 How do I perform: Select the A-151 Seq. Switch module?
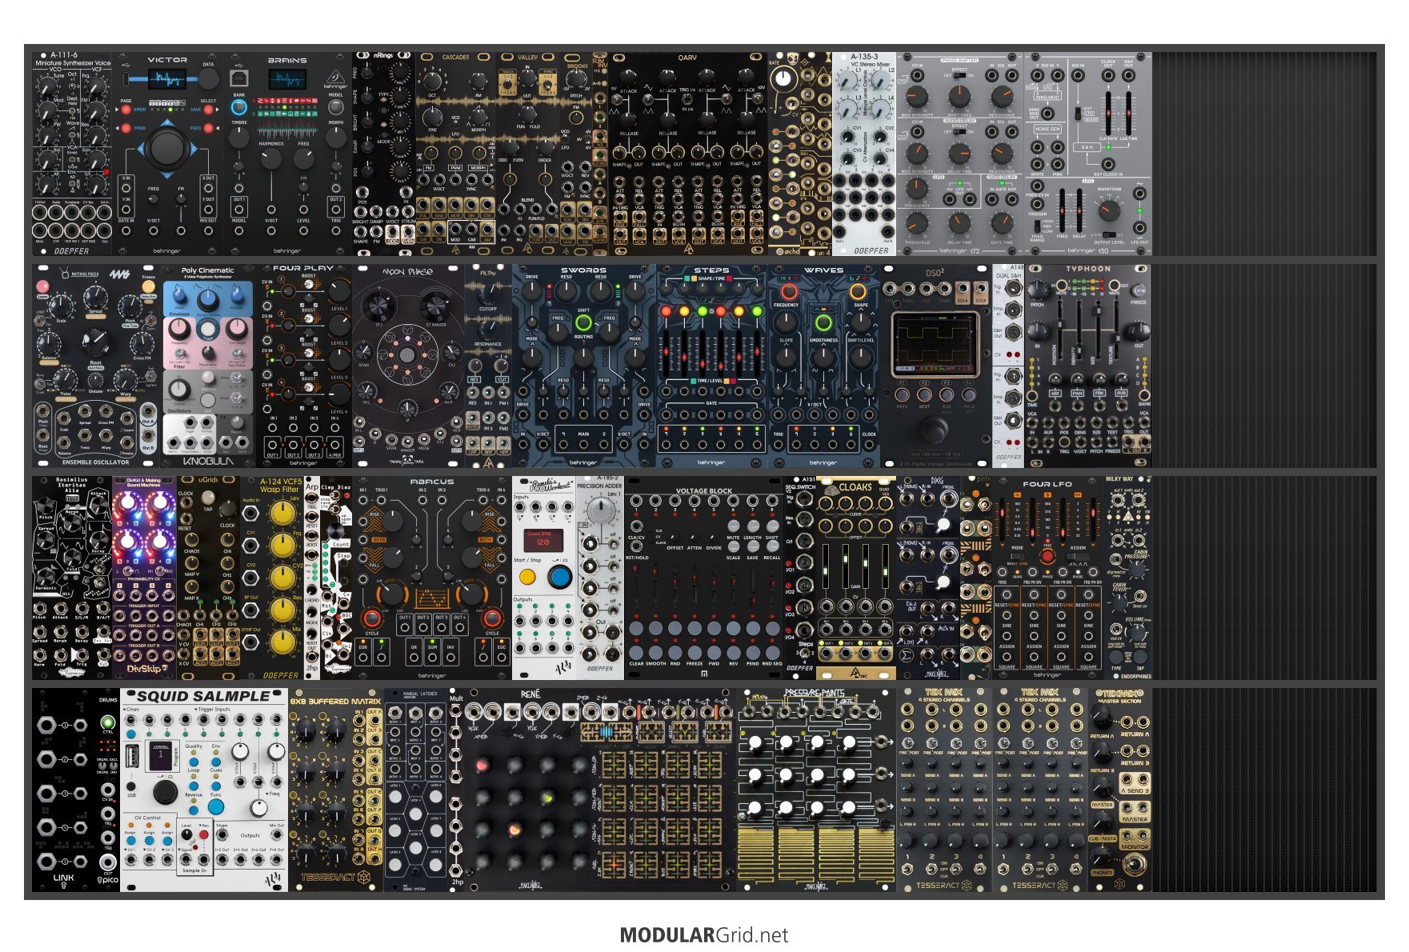point(800,578)
